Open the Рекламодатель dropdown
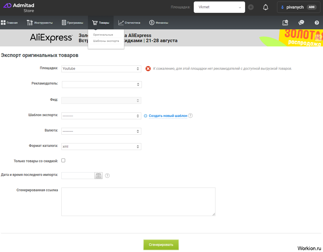Viewport: 323px width, 252px height. [x=102, y=84]
